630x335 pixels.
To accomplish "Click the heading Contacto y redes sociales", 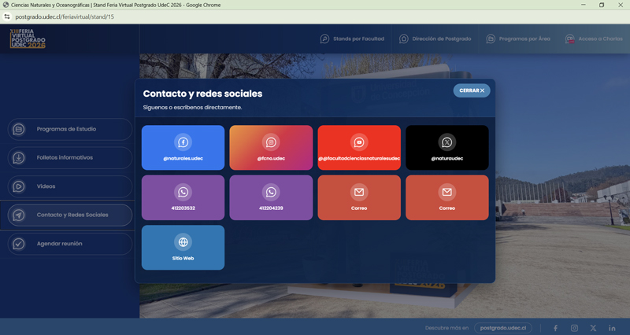I will (x=202, y=94).
